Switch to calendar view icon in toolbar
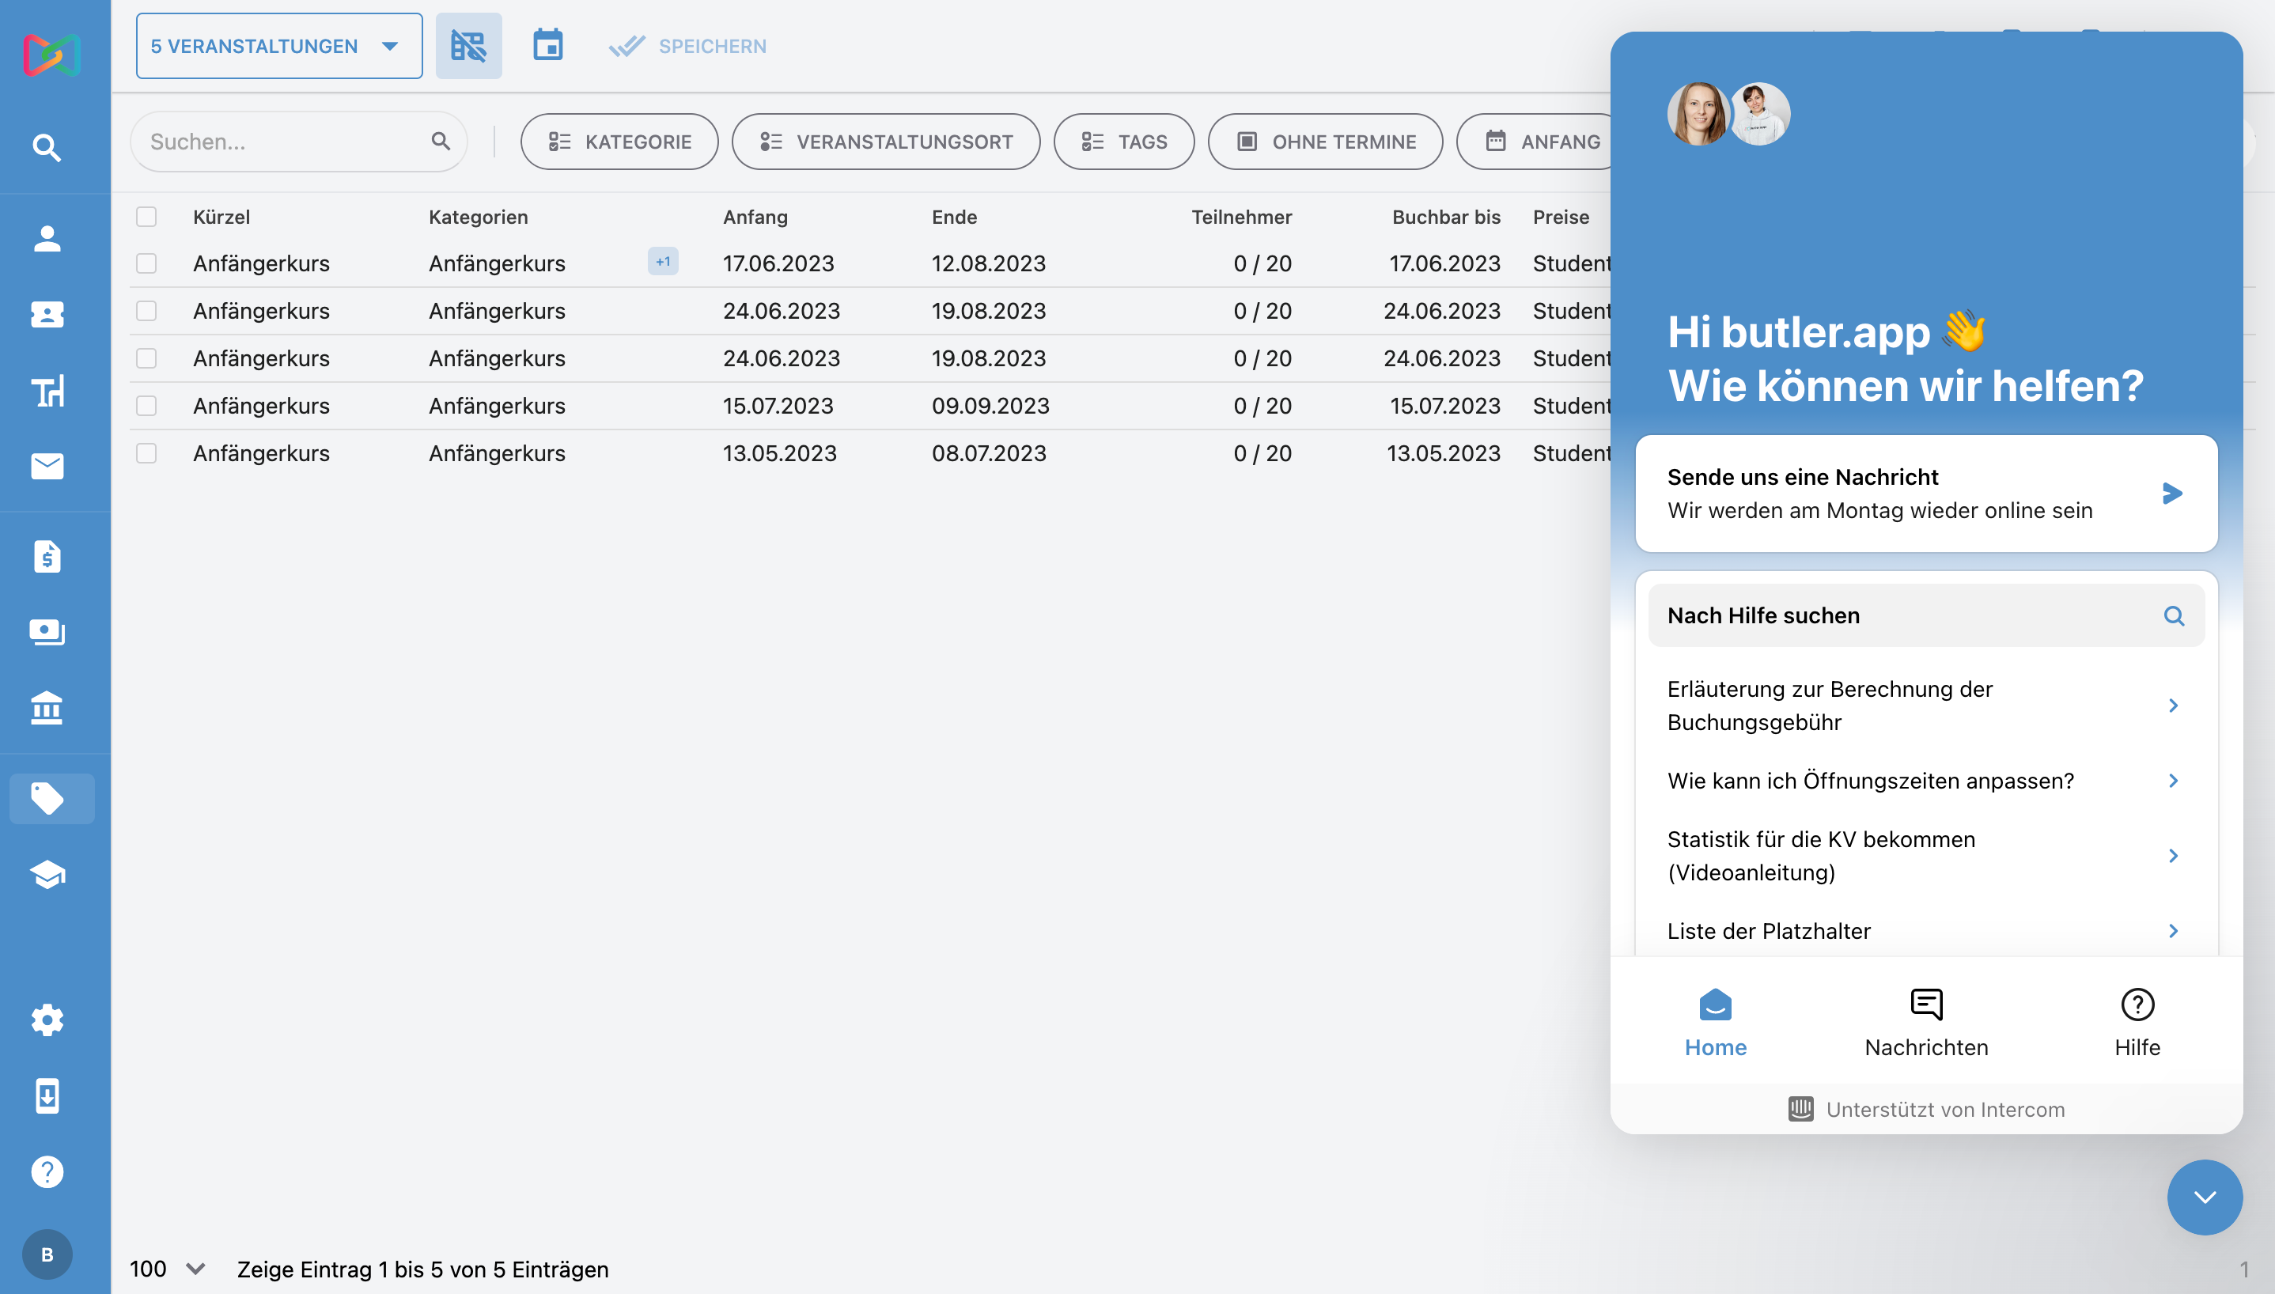The height and width of the screenshot is (1294, 2275). (547, 46)
